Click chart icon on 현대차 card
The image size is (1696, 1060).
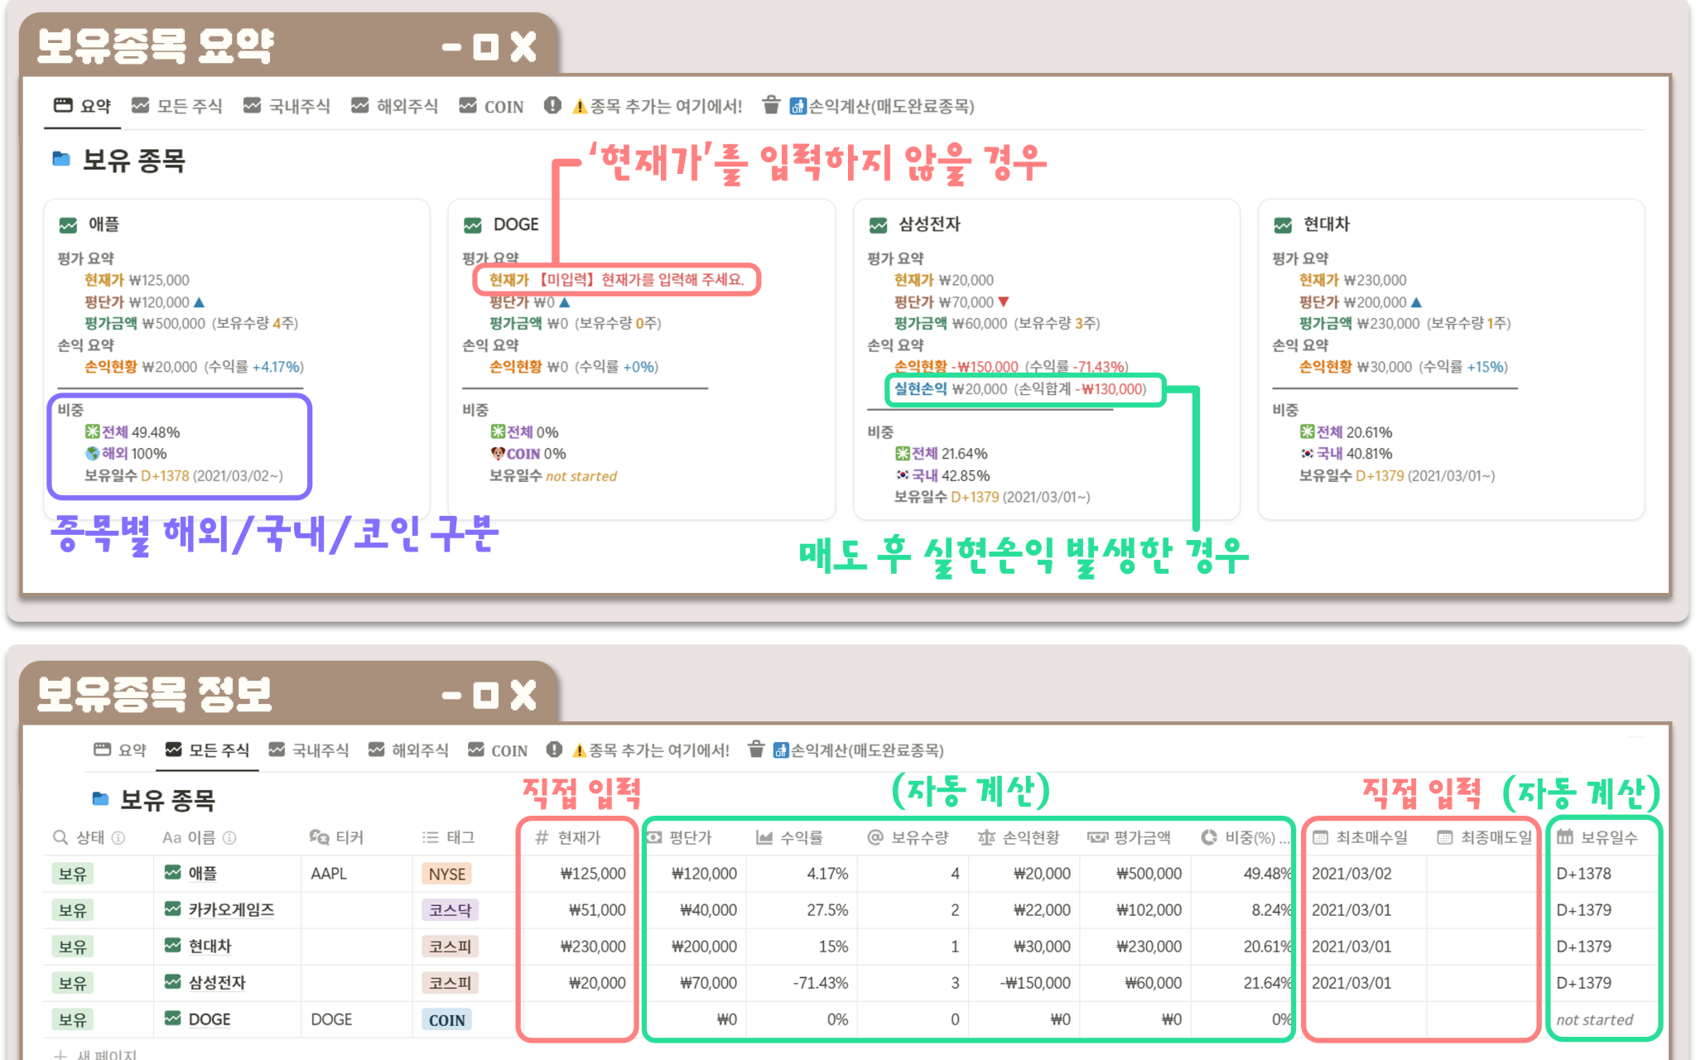[1283, 225]
